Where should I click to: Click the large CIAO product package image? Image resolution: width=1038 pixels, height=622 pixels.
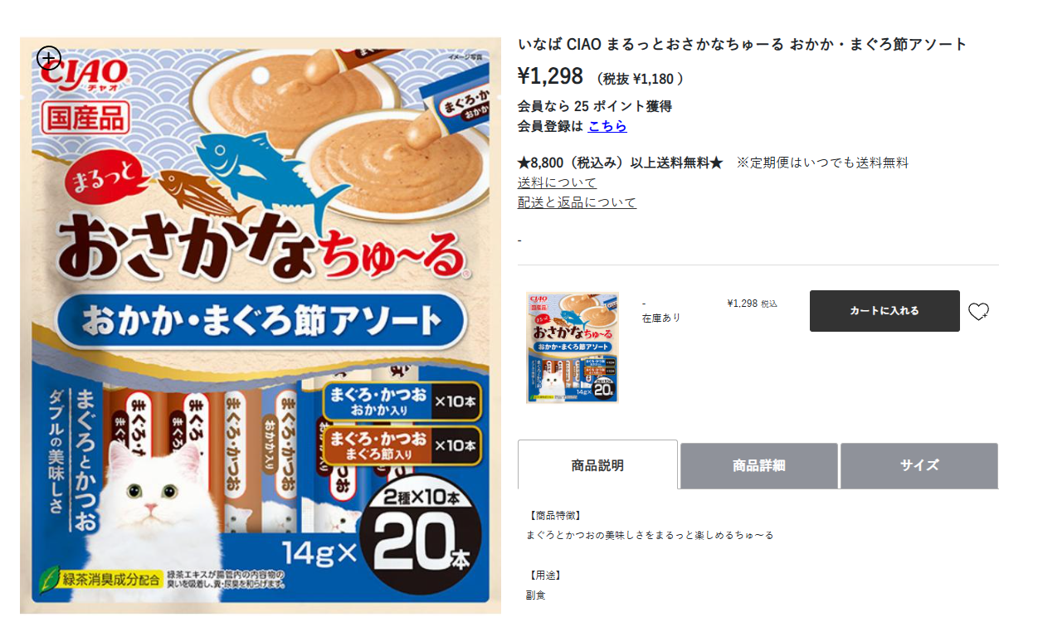point(261,325)
